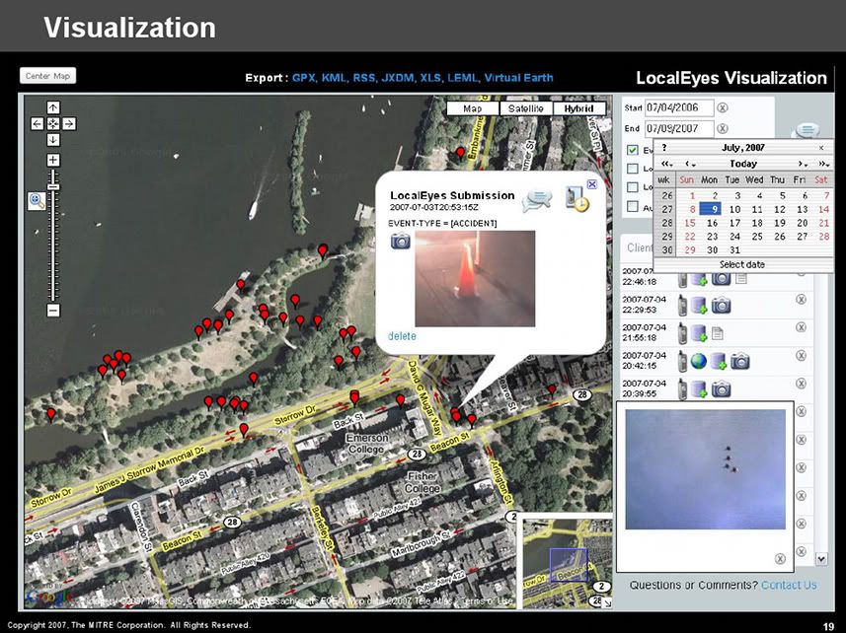Zoom in with the plus button
846x633 pixels.
53,160
